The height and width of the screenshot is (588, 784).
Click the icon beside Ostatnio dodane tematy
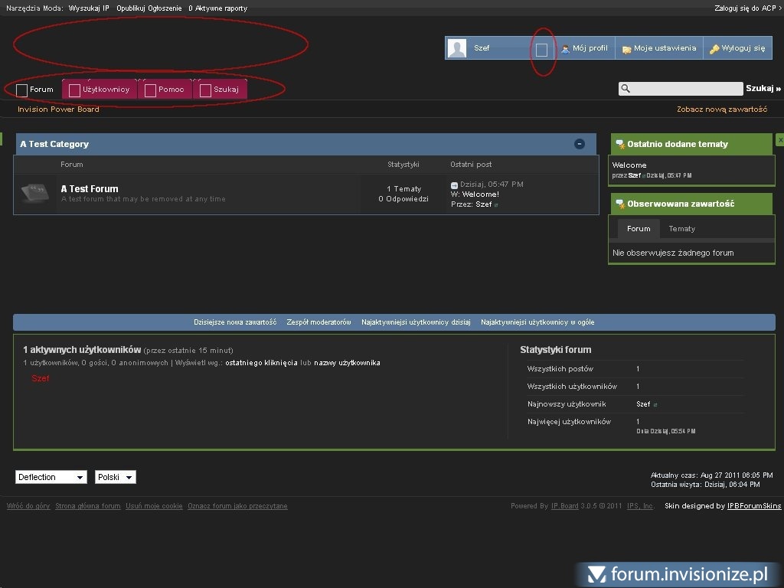[620, 144]
